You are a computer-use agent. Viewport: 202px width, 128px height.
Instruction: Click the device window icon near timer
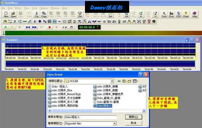[71, 27]
